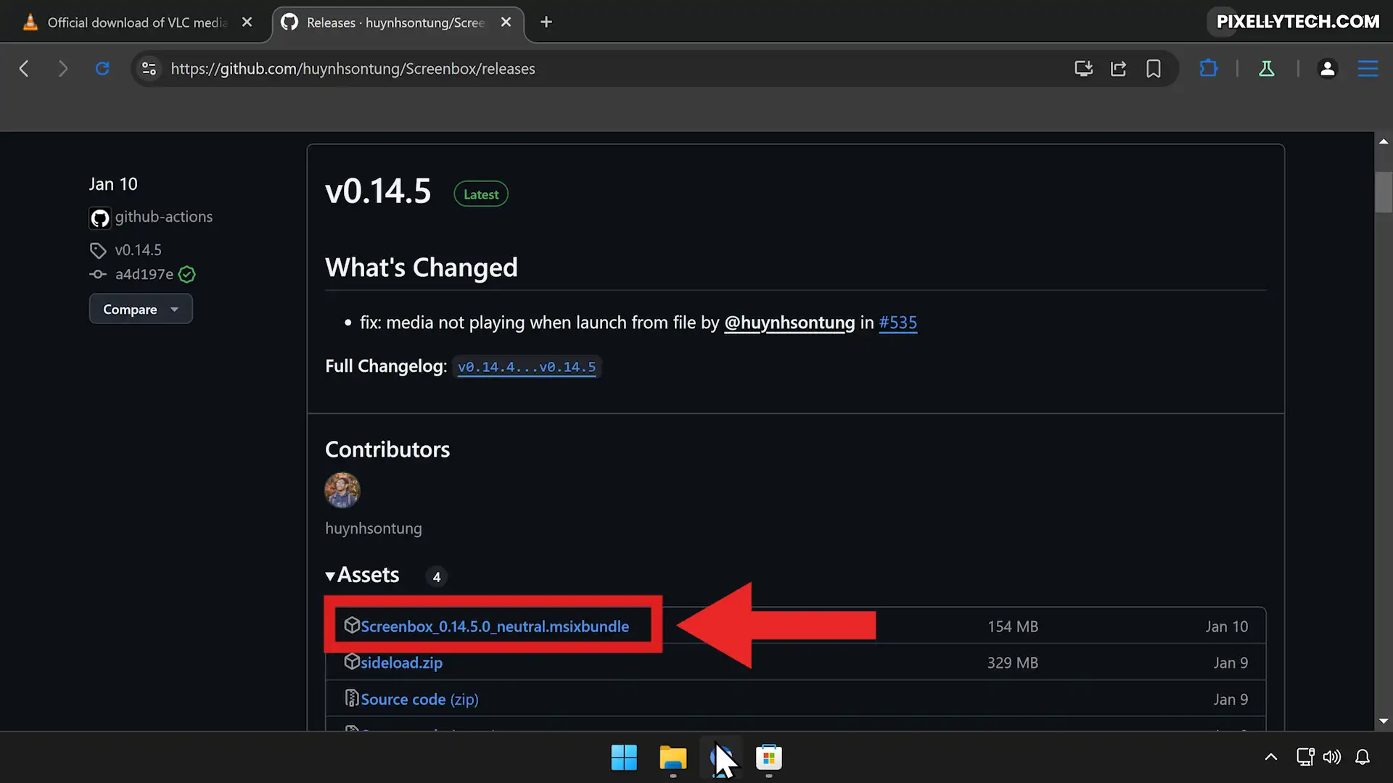Download Screenbox_0.14.5.0_neutral.msixbundle
This screenshot has width=1393, height=783.
[494, 626]
